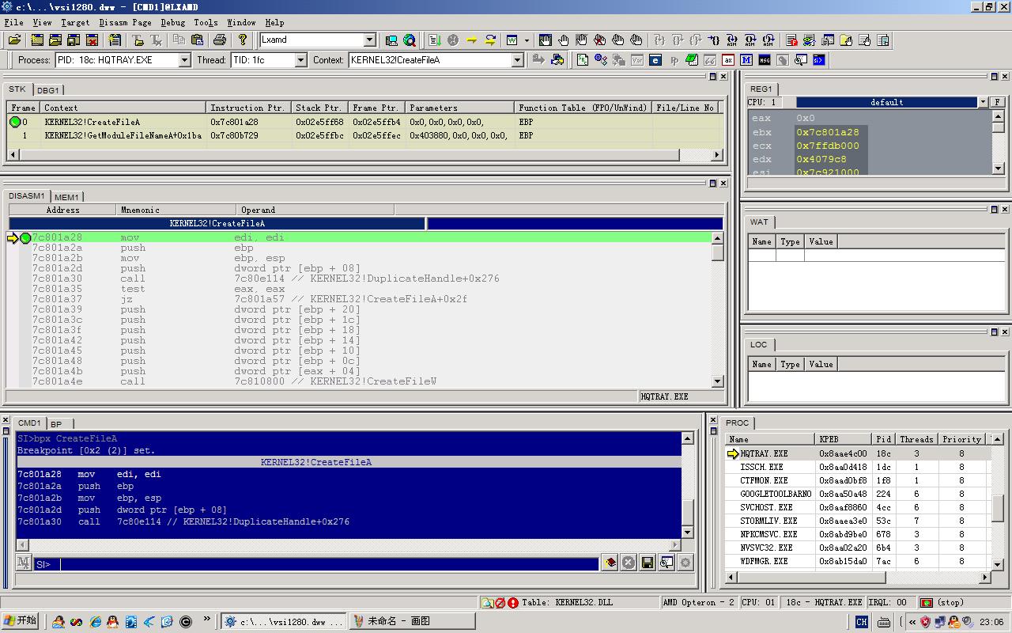The height and width of the screenshot is (633, 1012).
Task: Click the open folder icon in the toolbar
Action: click(15, 40)
